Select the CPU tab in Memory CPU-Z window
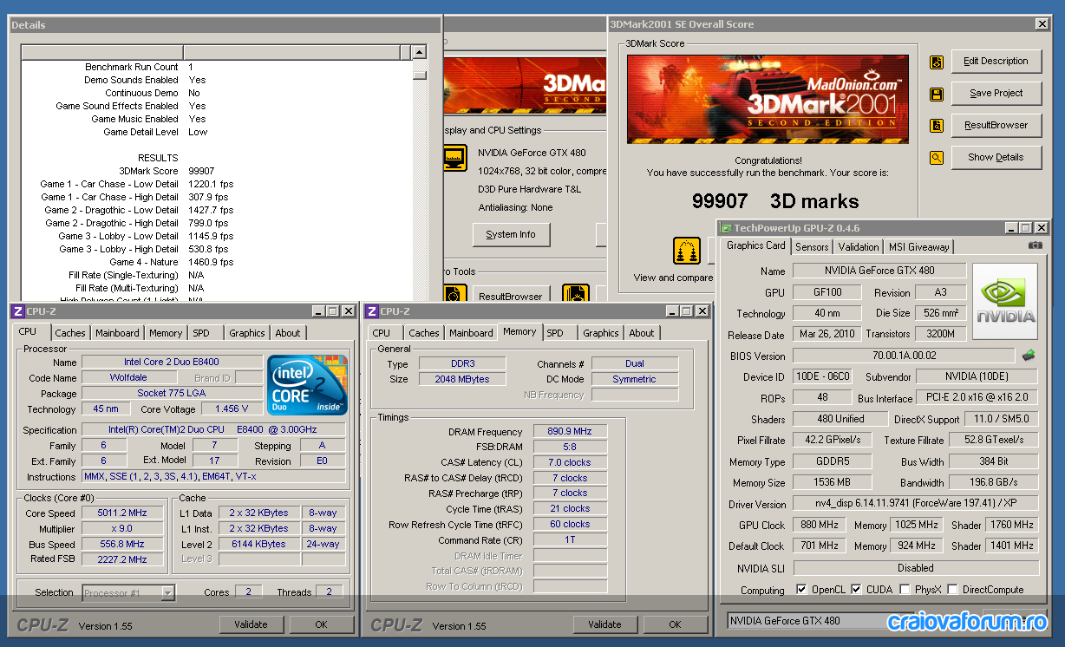This screenshot has width=1065, height=647. point(382,333)
